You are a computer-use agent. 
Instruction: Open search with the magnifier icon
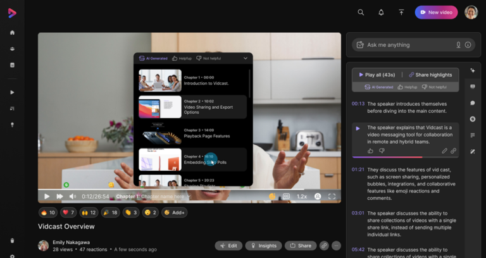click(x=361, y=12)
